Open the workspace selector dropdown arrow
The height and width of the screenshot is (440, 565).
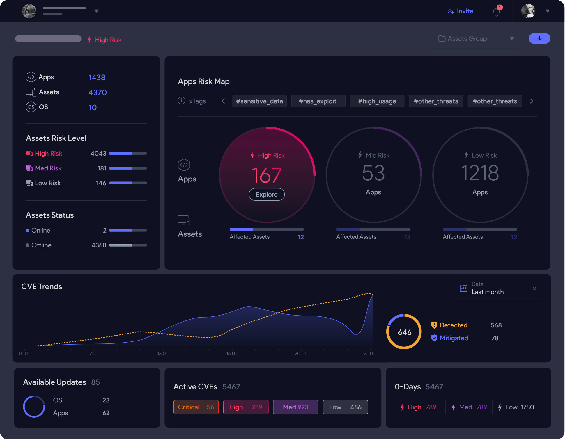pyautogui.click(x=96, y=11)
